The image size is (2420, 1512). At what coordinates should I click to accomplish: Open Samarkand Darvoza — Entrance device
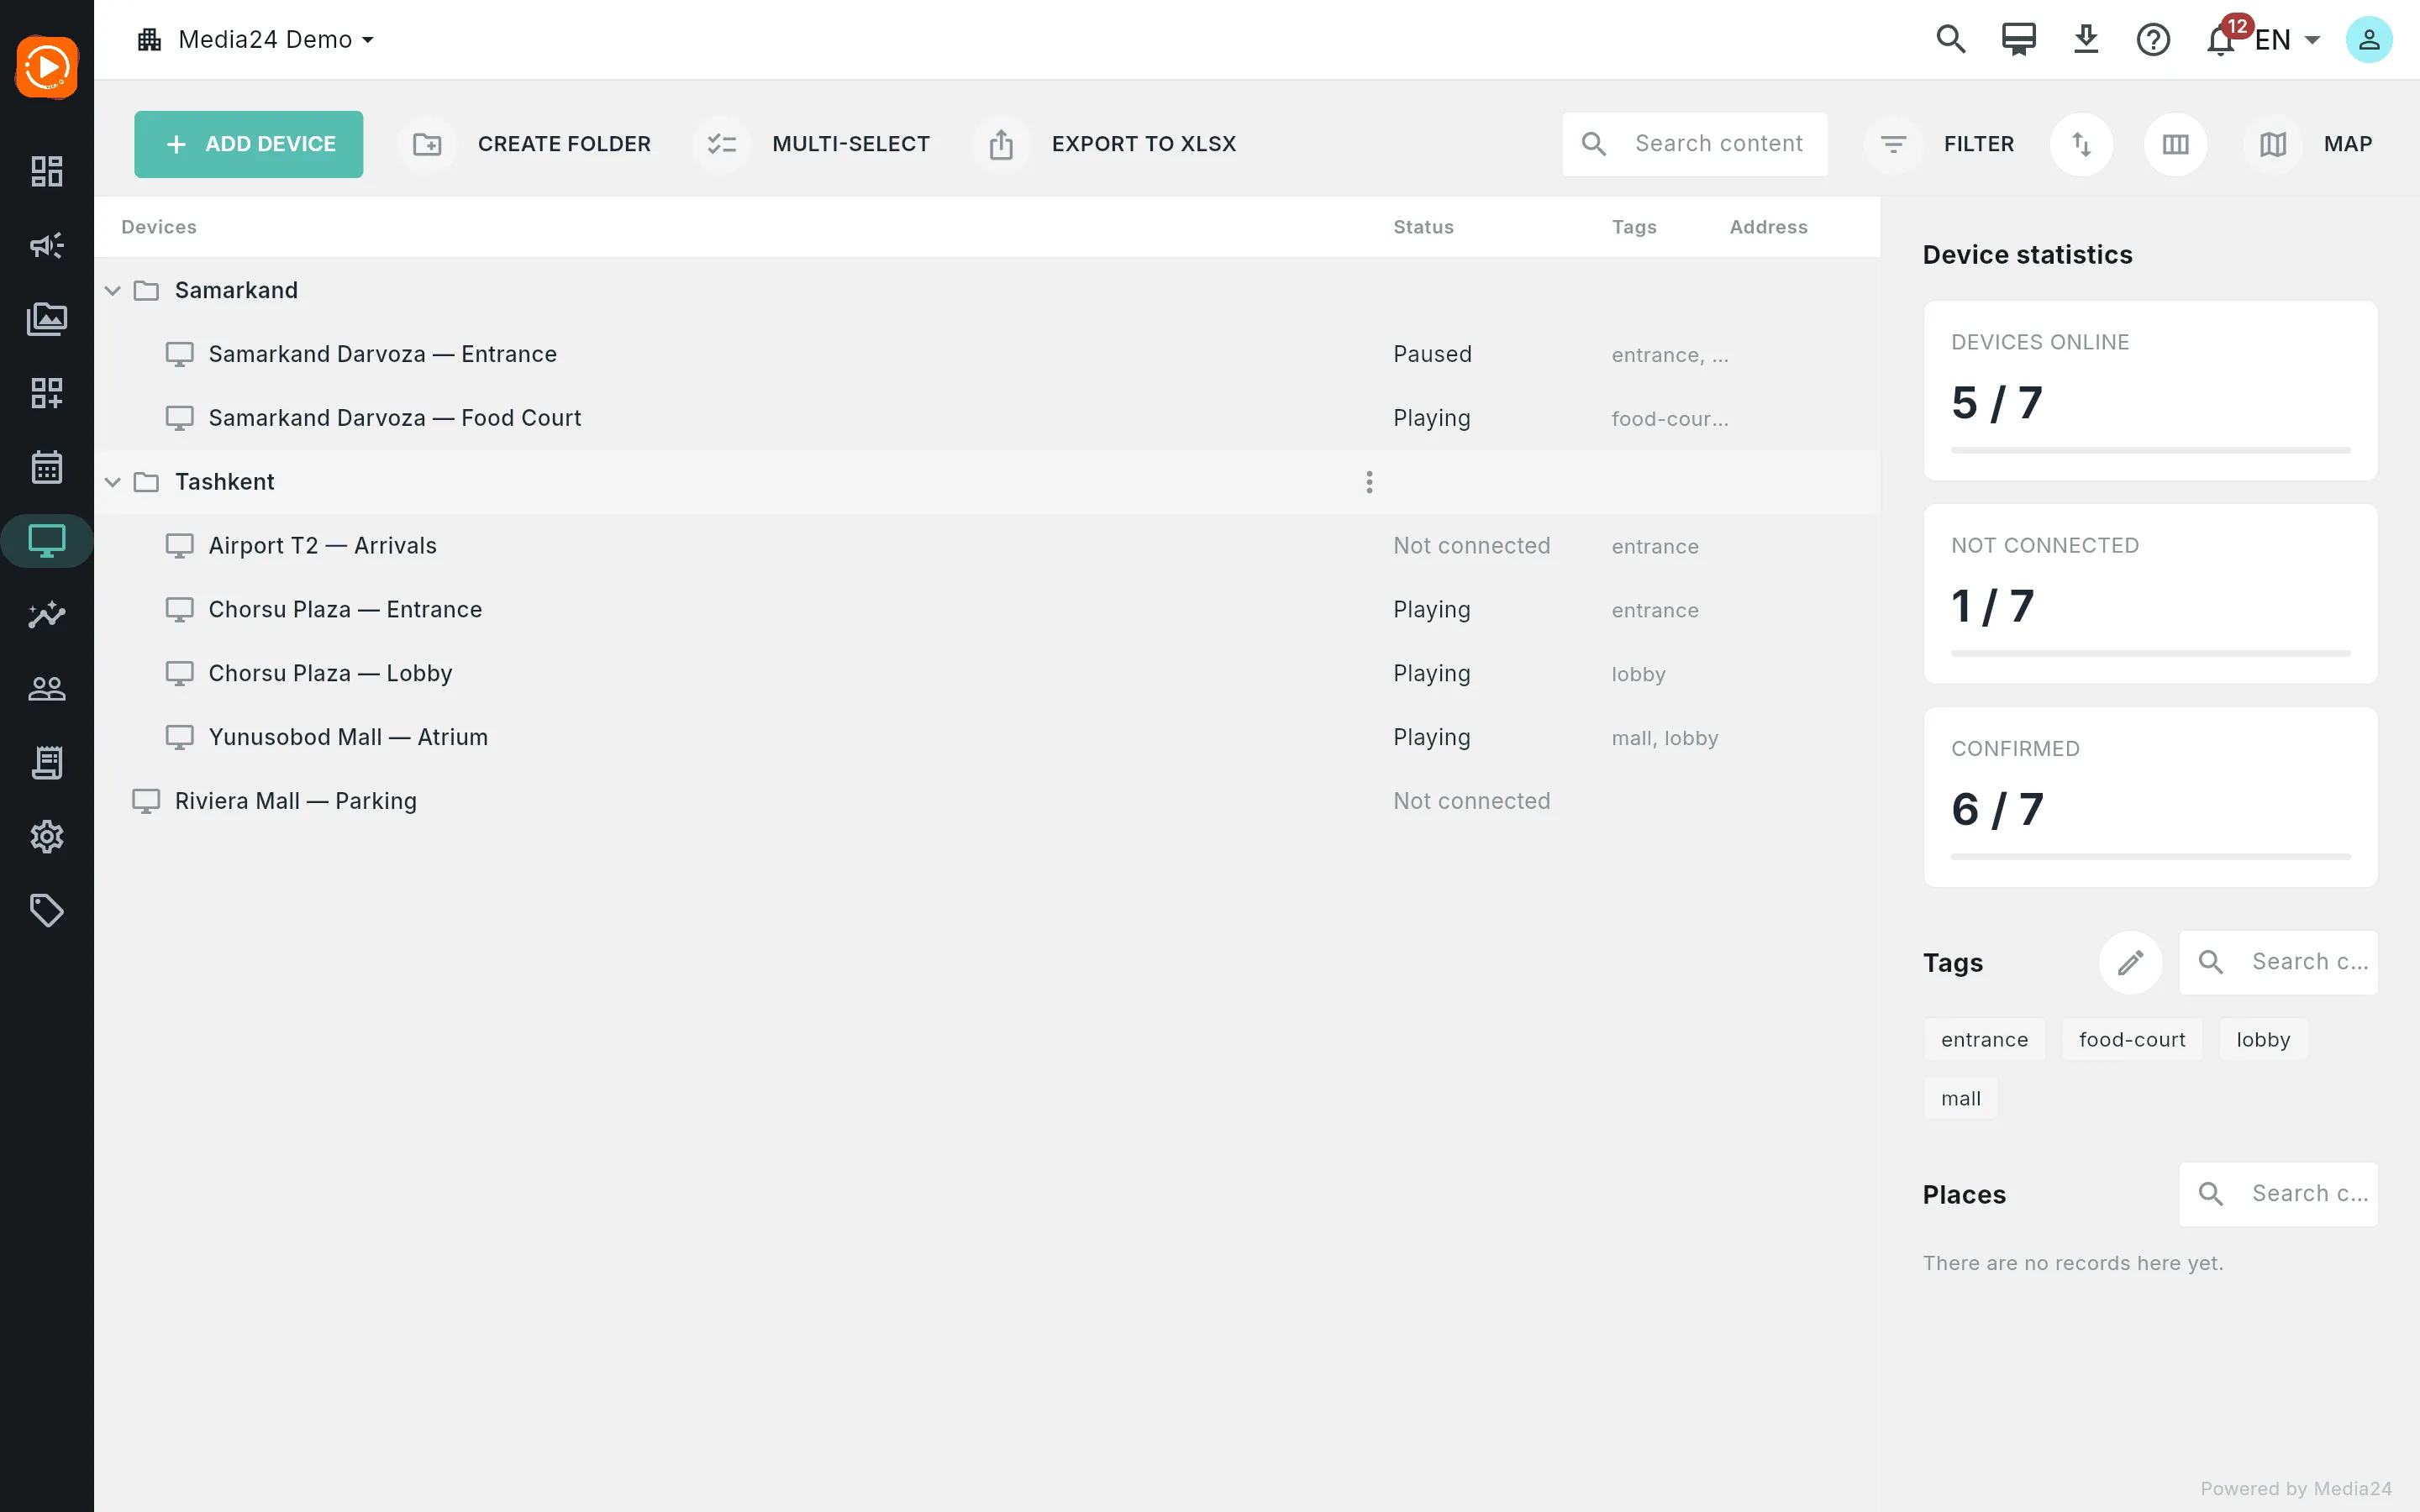click(x=987, y=354)
